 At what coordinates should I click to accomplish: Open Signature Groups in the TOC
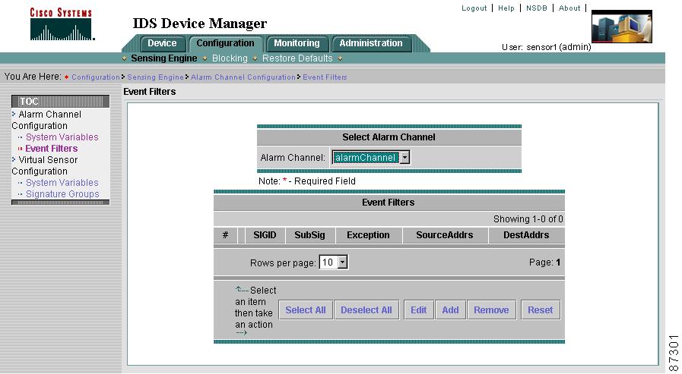(62, 194)
